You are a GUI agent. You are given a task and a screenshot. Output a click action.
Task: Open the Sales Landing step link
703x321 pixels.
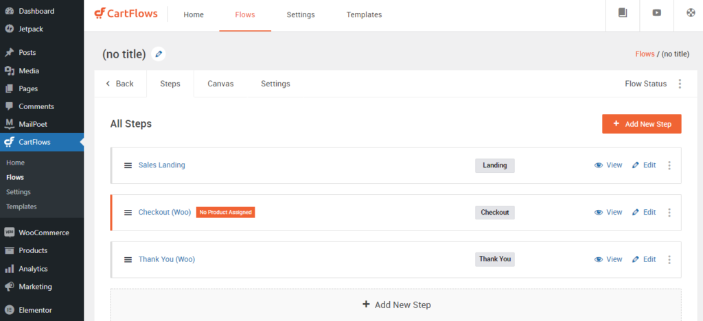162,165
